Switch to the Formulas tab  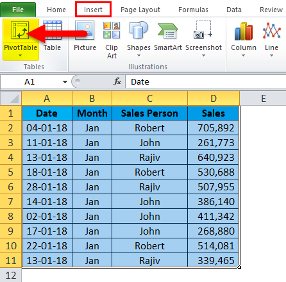pyautogui.click(x=193, y=10)
